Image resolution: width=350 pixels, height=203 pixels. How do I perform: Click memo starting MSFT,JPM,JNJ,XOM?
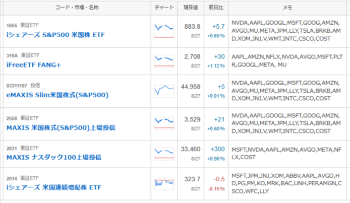point(286,184)
